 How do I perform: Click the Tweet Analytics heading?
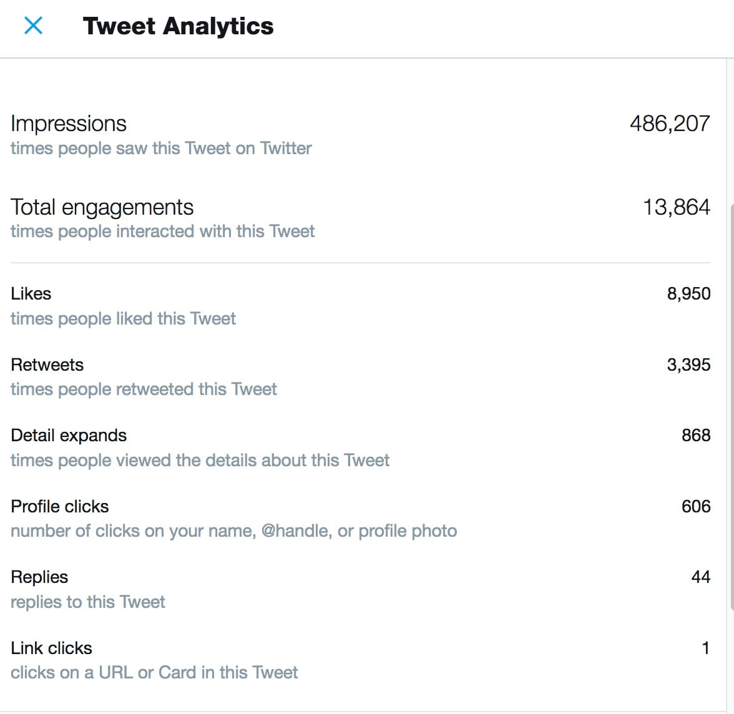[178, 26]
